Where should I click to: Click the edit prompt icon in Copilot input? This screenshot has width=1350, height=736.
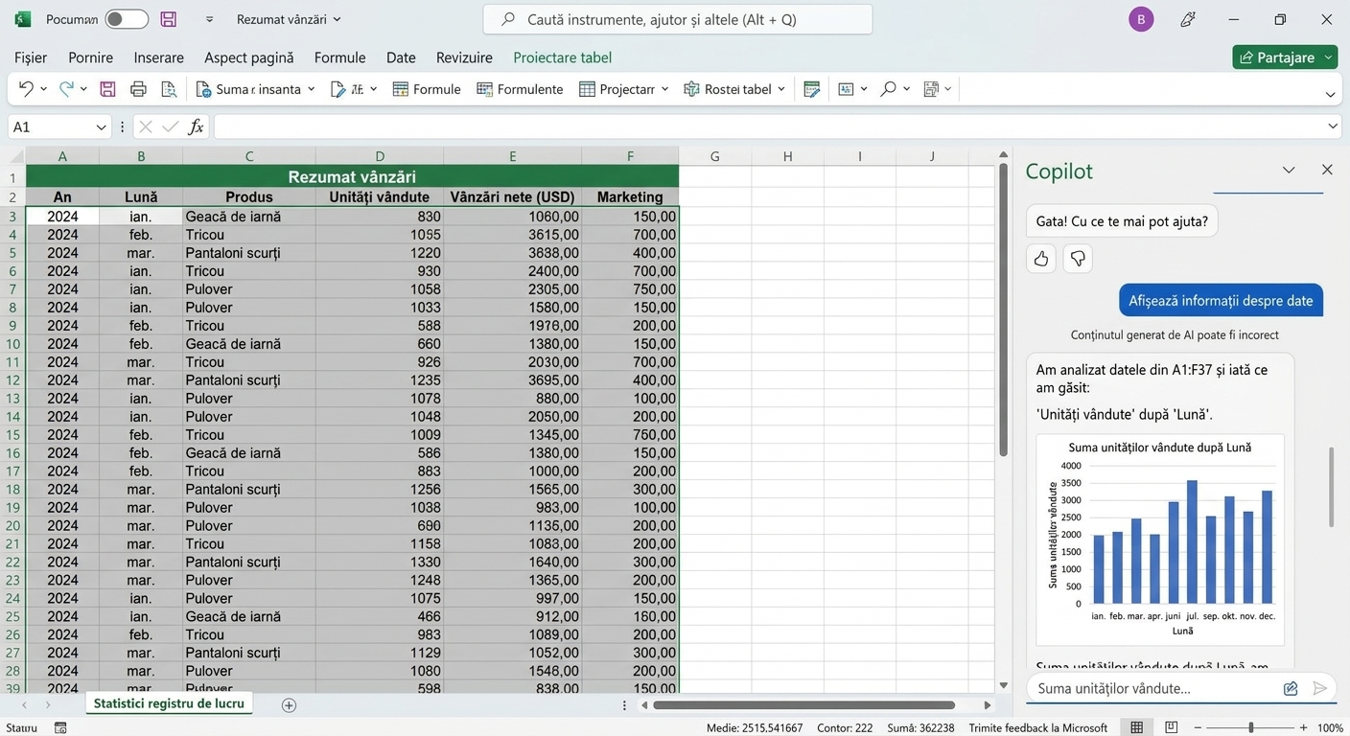(x=1291, y=688)
